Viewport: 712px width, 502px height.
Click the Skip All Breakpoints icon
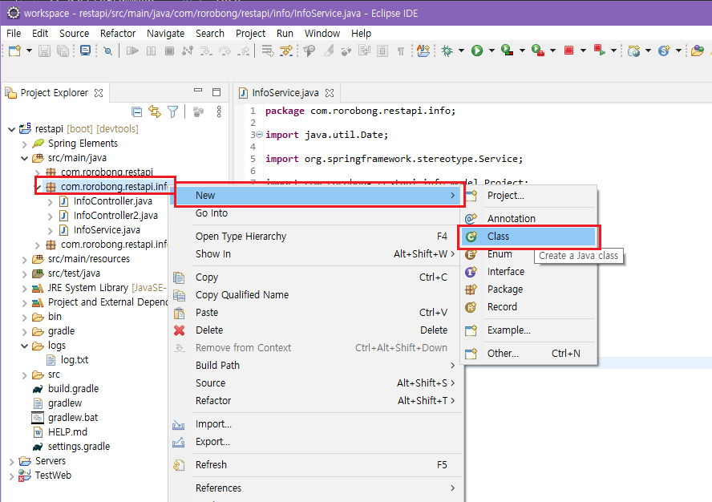tap(107, 51)
